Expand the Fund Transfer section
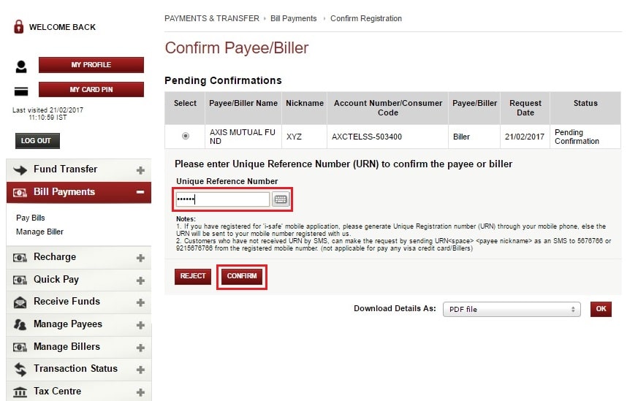638x401 pixels. [x=140, y=170]
